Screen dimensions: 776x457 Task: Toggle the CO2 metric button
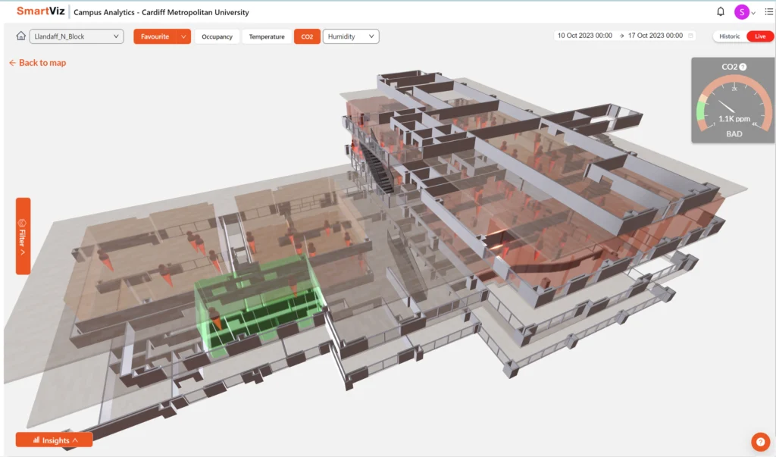307,36
